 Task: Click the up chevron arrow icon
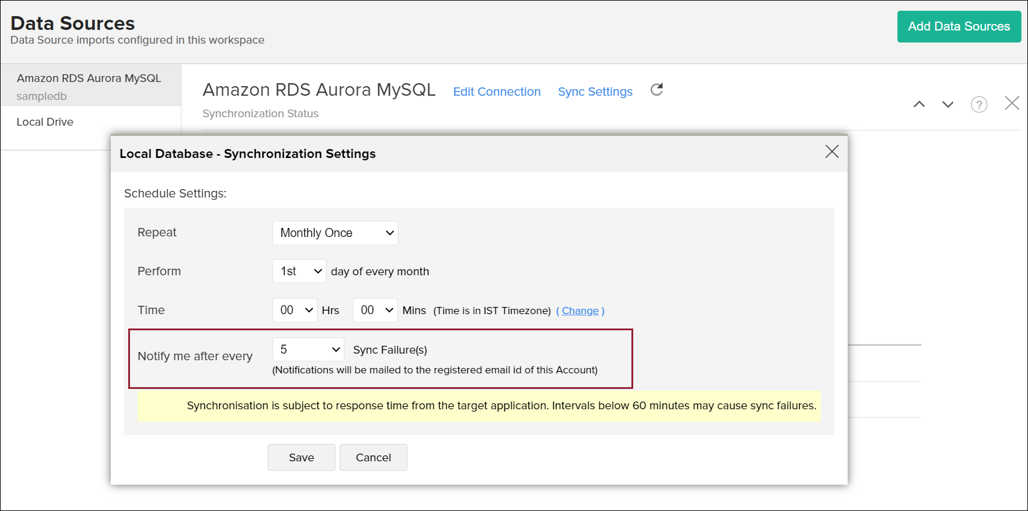pos(919,104)
